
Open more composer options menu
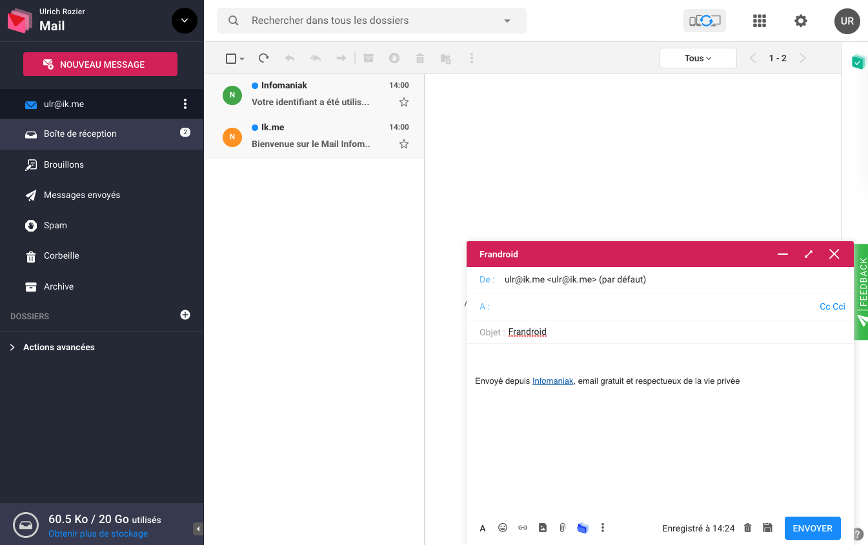coord(603,528)
